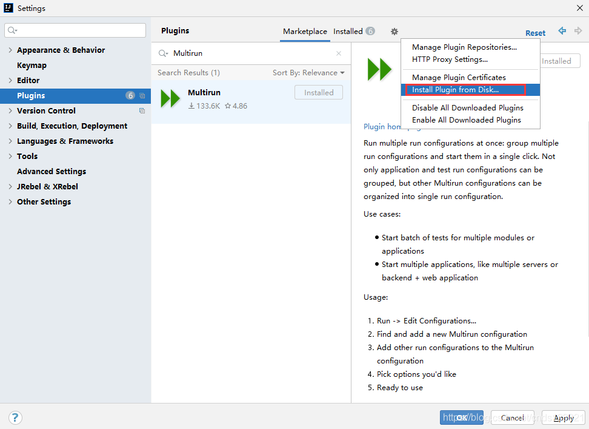Expand Languages & Frameworks section
This screenshot has height=429, width=589.
point(10,141)
